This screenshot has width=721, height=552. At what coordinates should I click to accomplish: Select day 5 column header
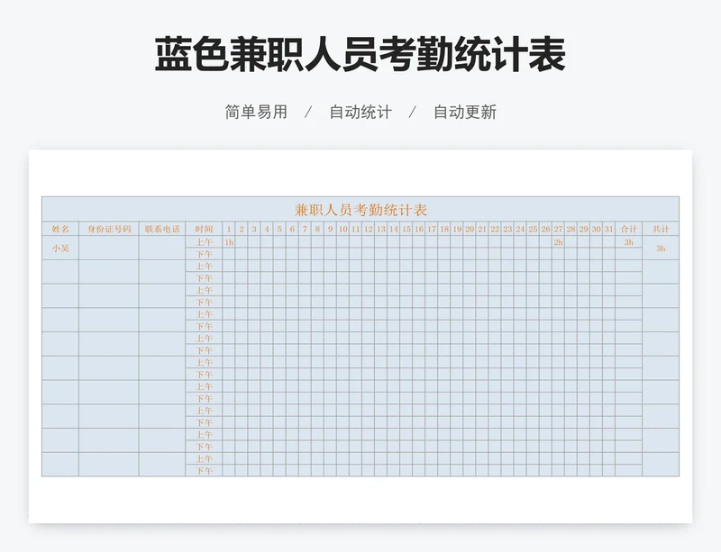pos(279,229)
